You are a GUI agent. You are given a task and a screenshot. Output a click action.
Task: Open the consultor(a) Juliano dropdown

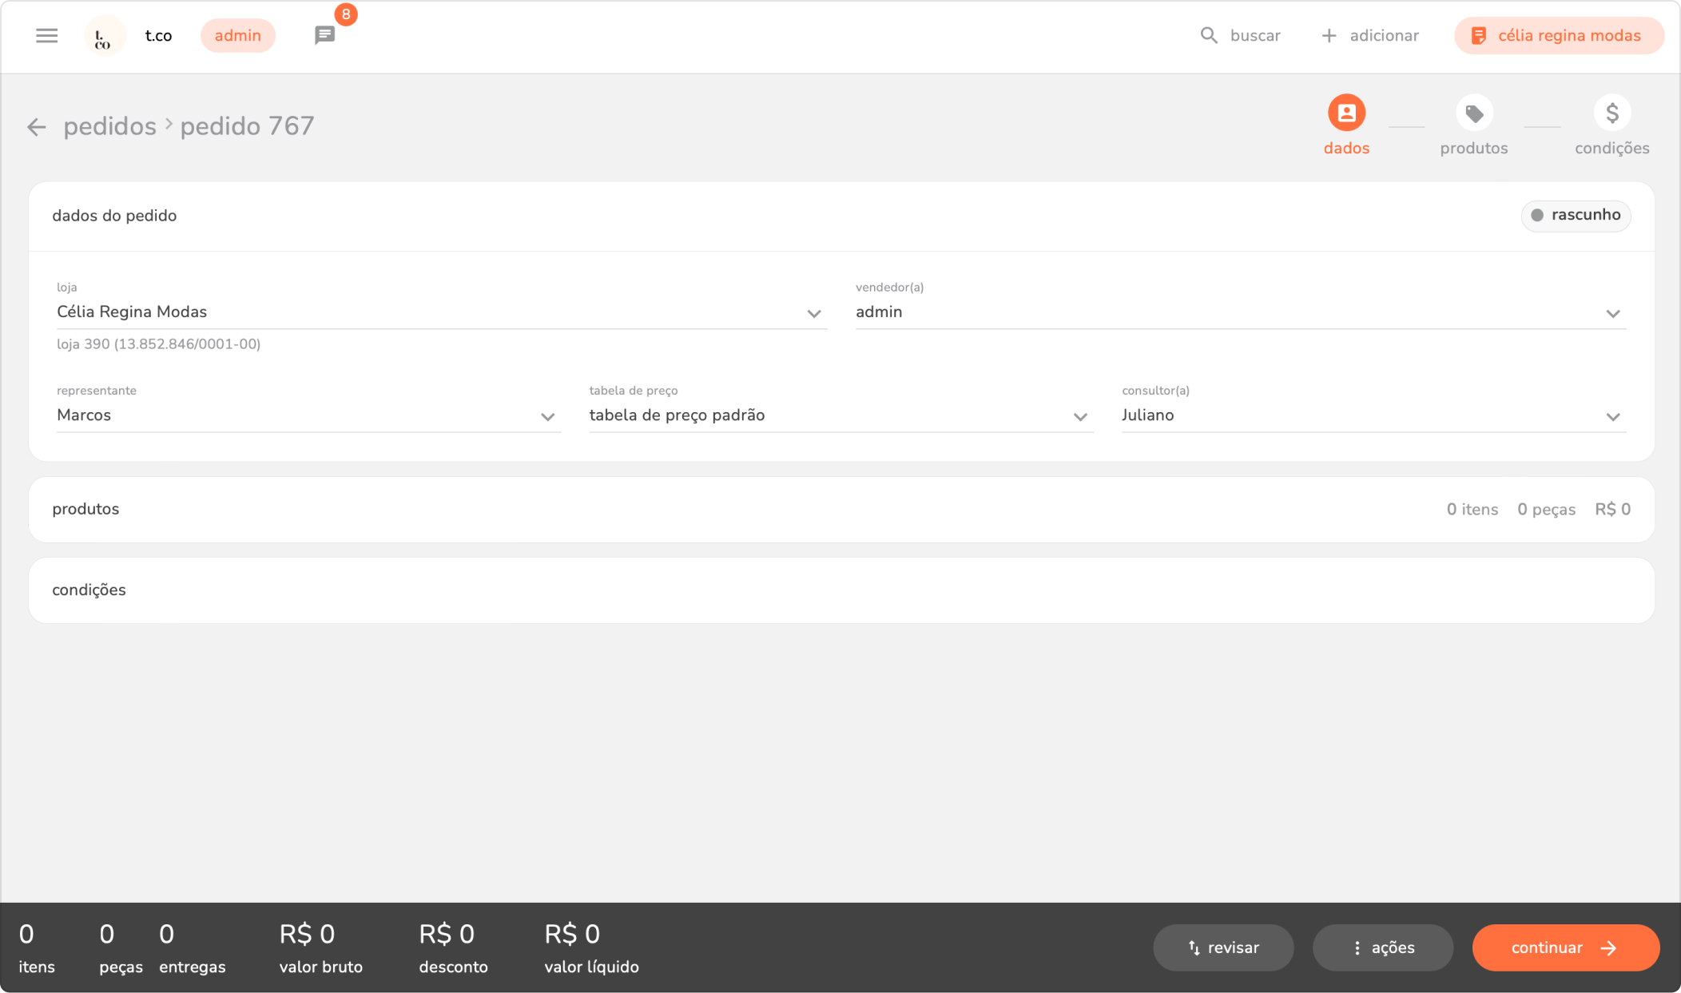point(1612,417)
